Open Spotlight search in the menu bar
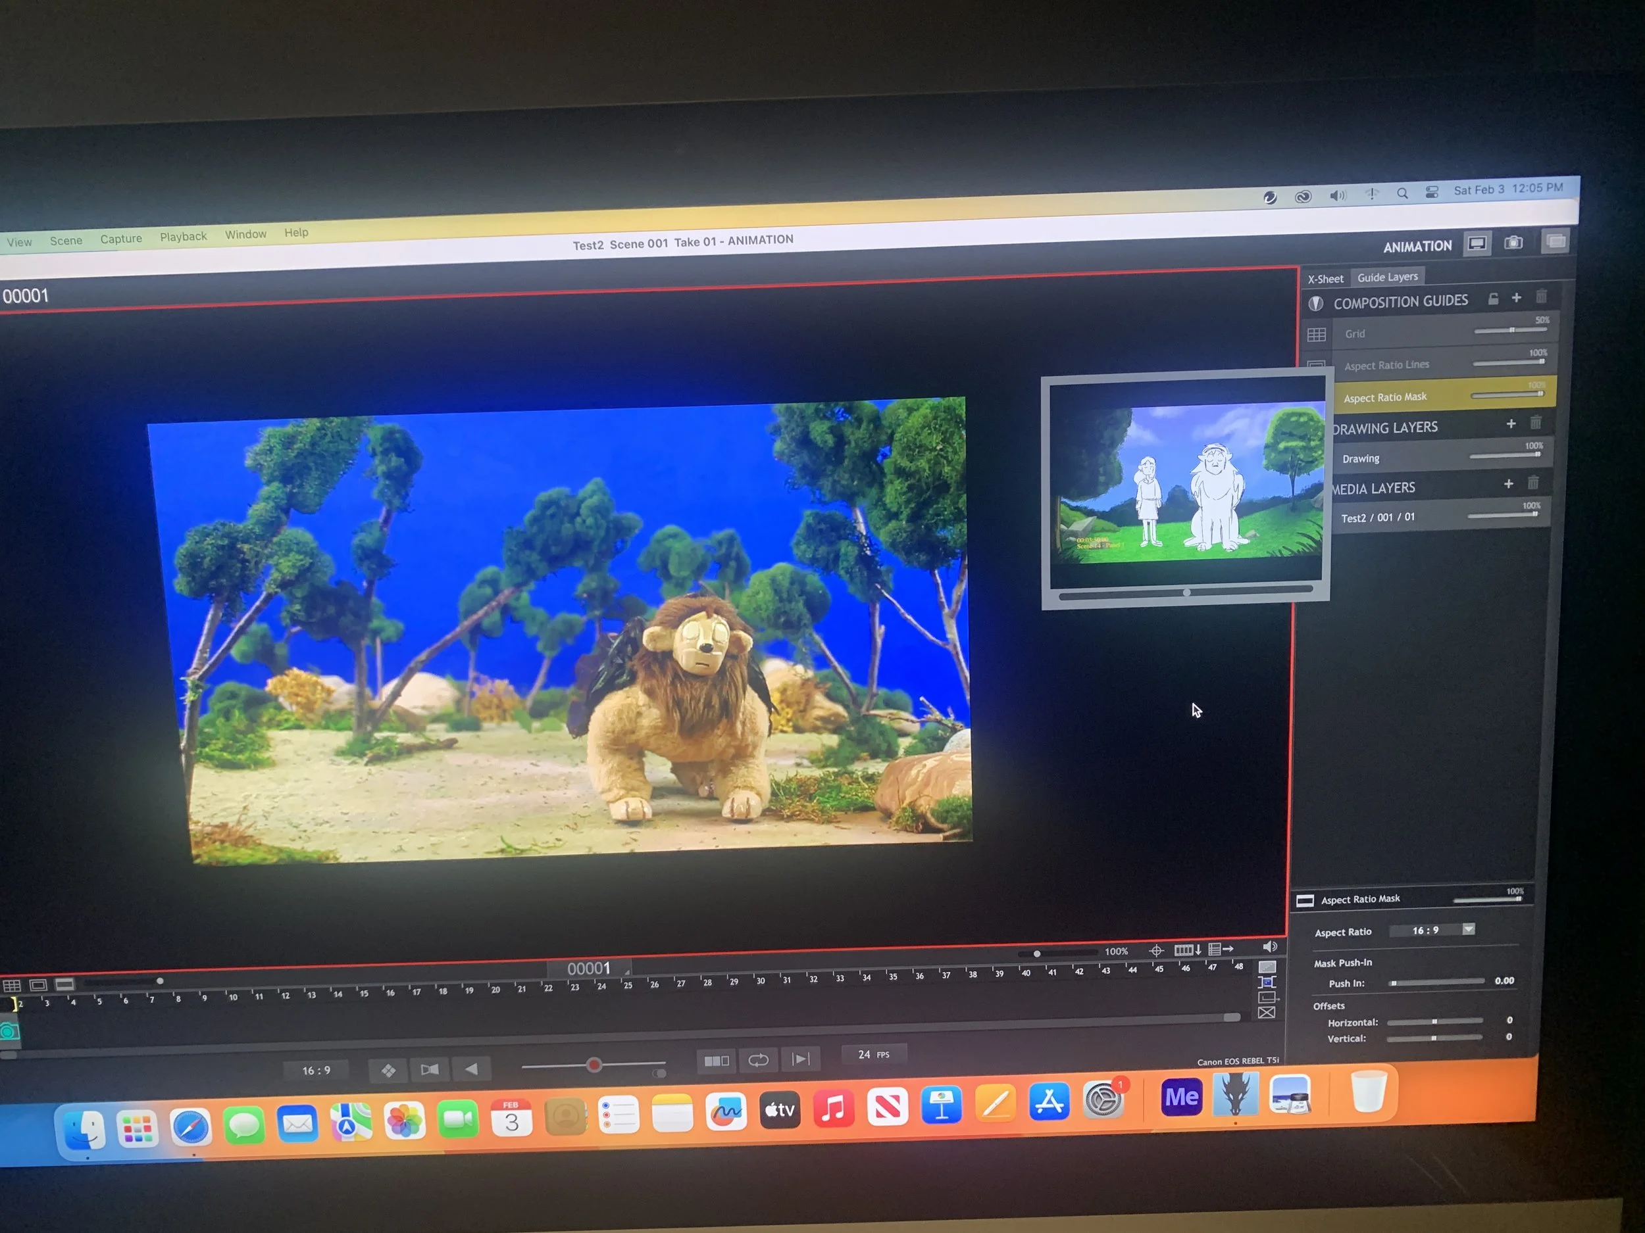Image resolution: width=1645 pixels, height=1233 pixels. (x=1402, y=193)
